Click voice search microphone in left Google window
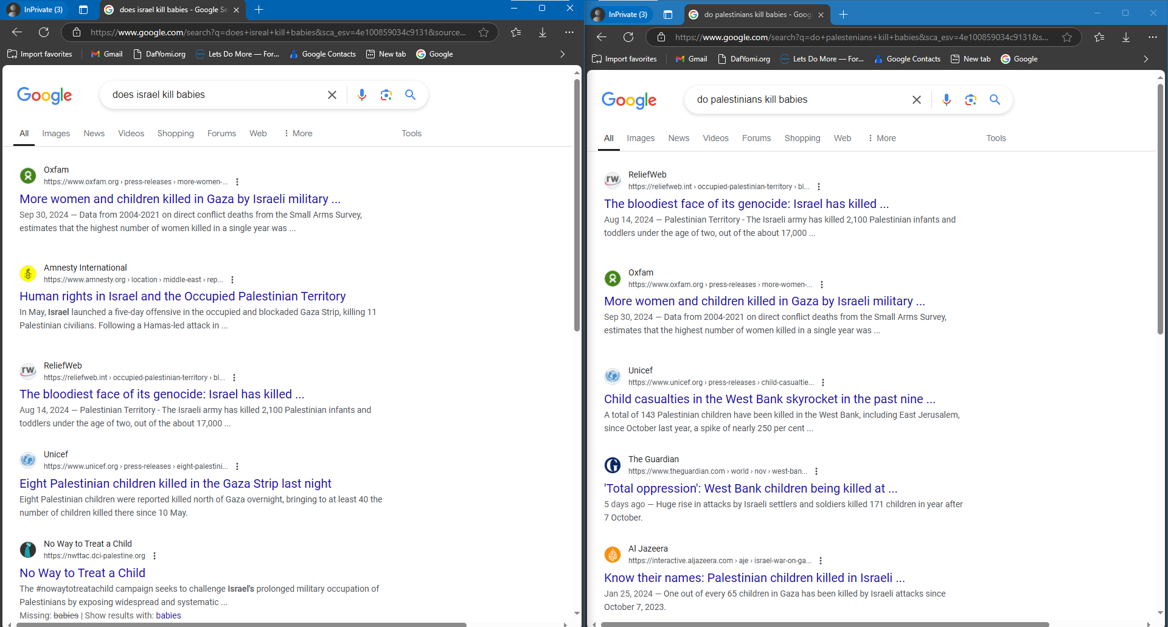Image resolution: width=1168 pixels, height=627 pixels. tap(362, 95)
